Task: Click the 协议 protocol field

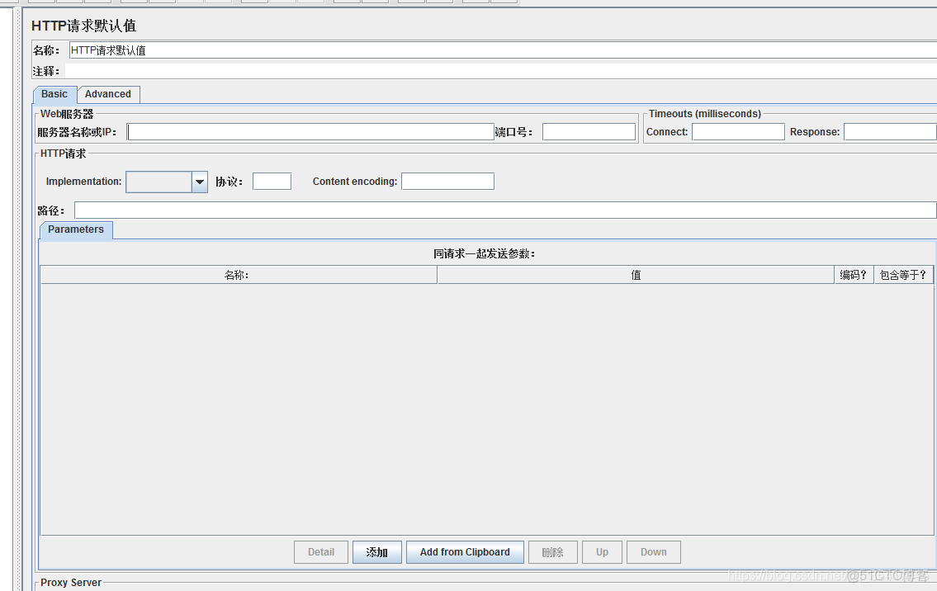Action: 272,181
